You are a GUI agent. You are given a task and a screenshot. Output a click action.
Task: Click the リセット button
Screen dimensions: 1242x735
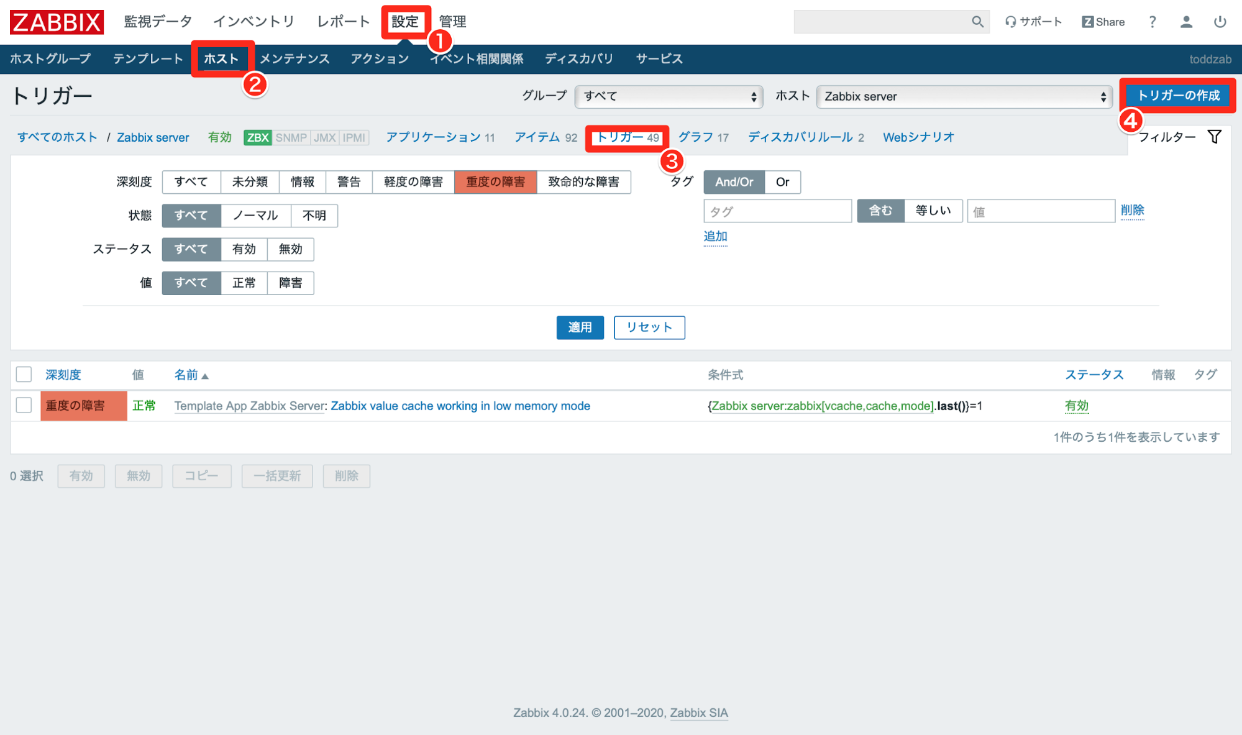pos(649,327)
